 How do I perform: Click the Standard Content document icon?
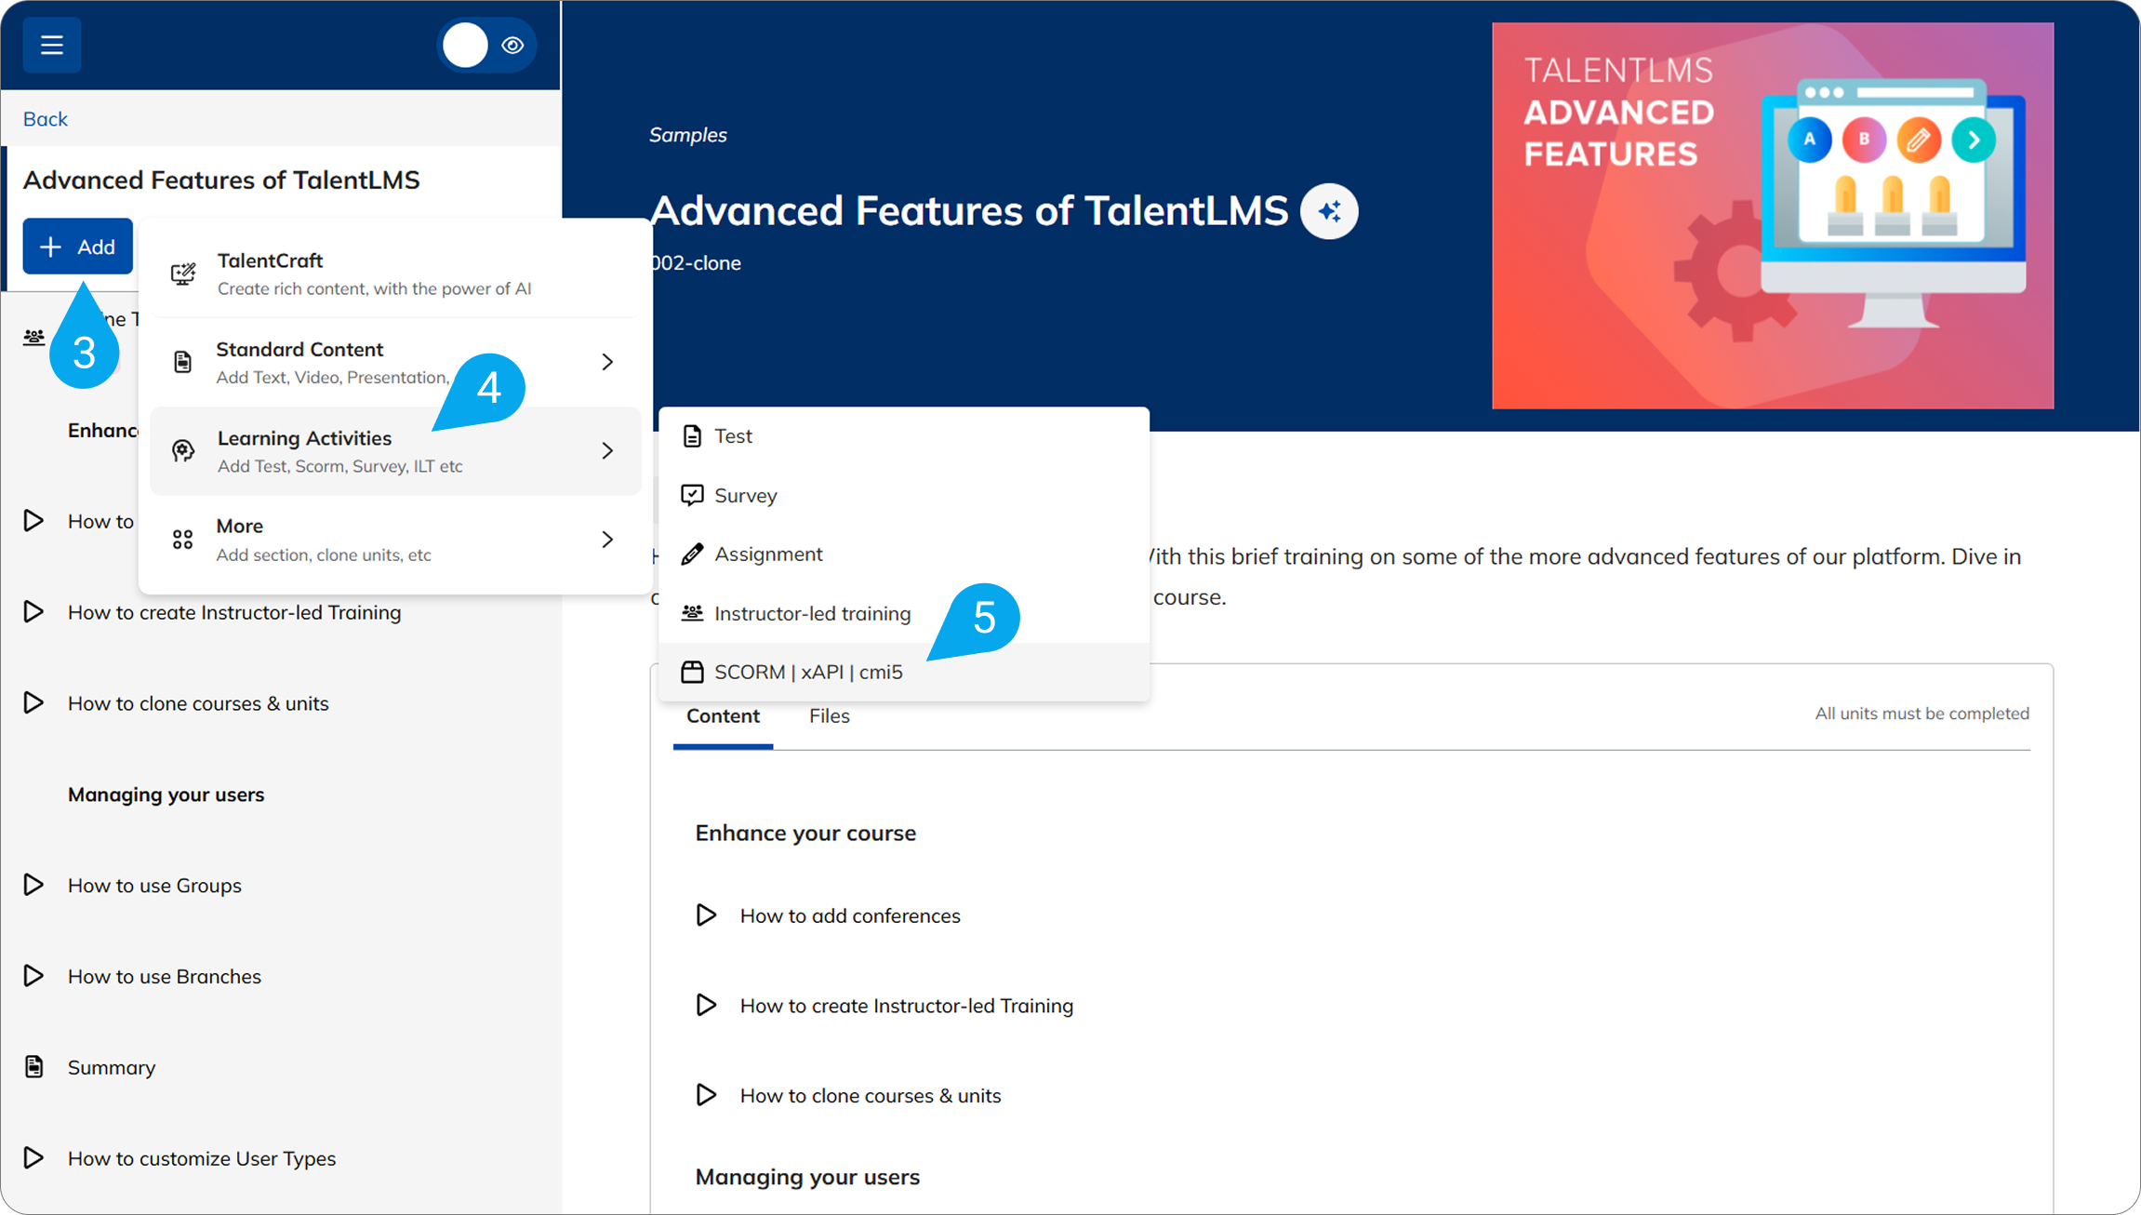click(183, 362)
